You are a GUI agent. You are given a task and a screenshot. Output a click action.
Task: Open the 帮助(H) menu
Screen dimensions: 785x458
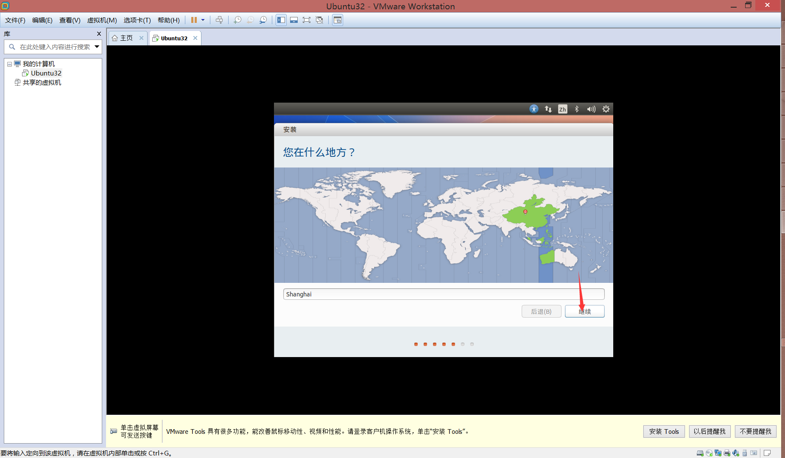[x=169, y=20]
